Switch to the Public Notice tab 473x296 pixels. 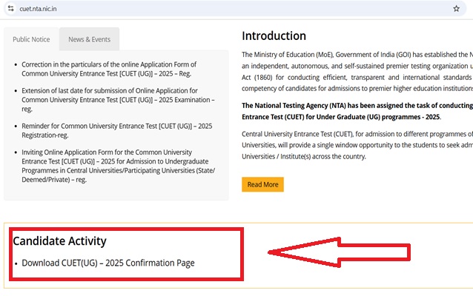tap(31, 39)
